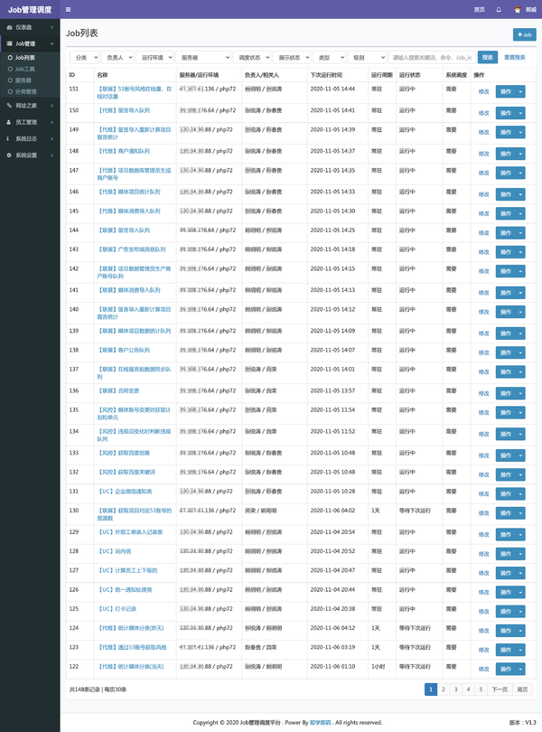Click 修改 for job 143
The image size is (542, 732).
[483, 252]
